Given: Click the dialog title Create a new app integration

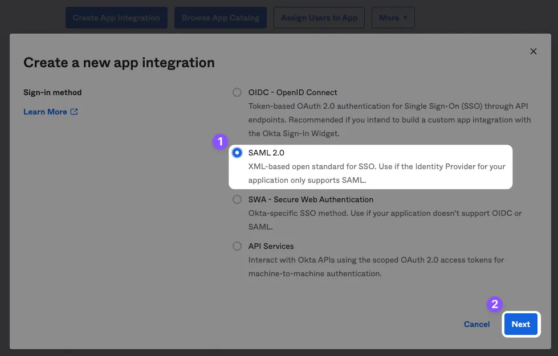Looking at the screenshot, I should pyautogui.click(x=119, y=62).
